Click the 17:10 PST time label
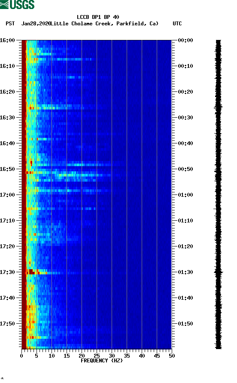 click(7, 221)
